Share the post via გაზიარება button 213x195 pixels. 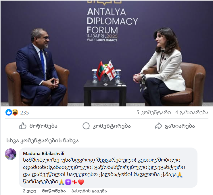coord(180,126)
